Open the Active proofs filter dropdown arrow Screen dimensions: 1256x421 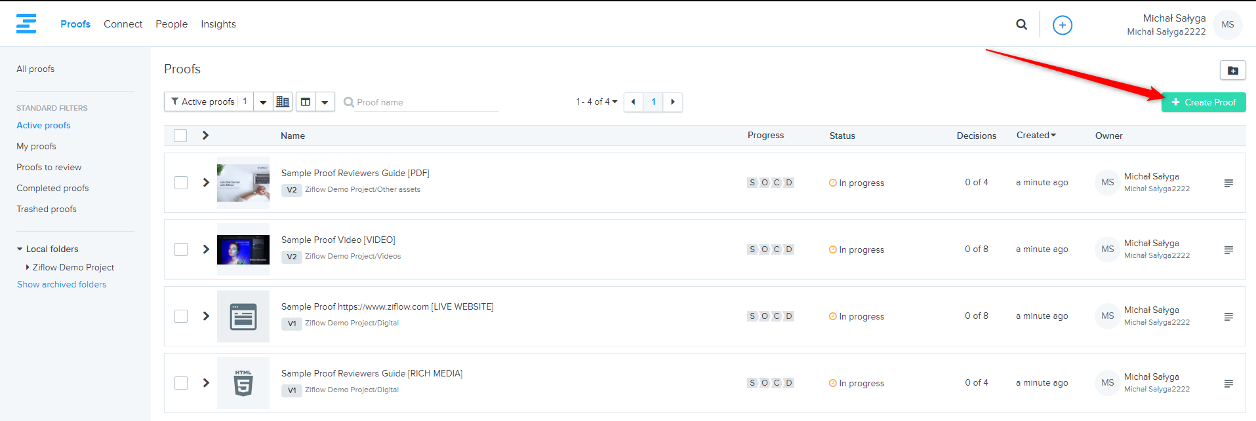[x=263, y=102]
